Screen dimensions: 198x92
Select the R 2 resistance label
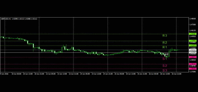(x=165, y=43)
